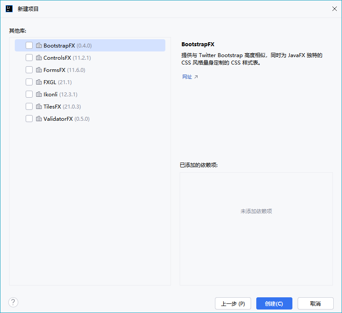This screenshot has height=313, width=342.
Task: Click the 创建(C) button
Action: pyautogui.click(x=274, y=303)
